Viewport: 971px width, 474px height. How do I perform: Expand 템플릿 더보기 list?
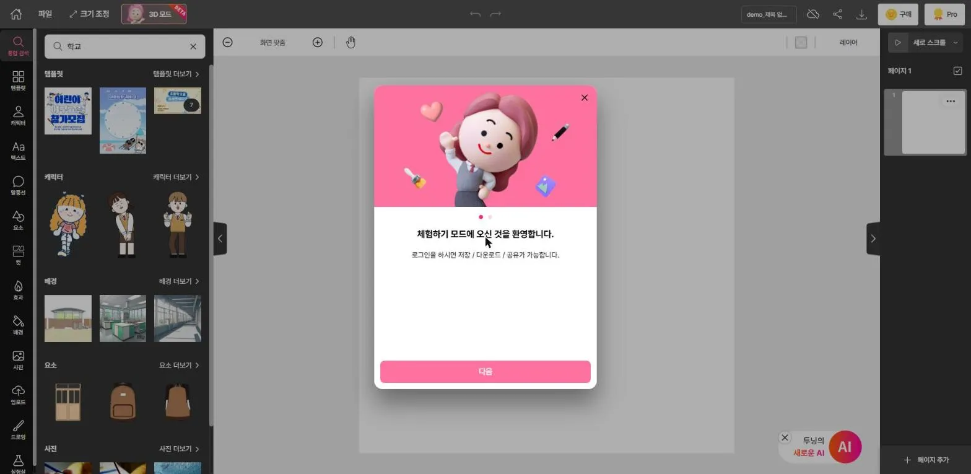[x=176, y=74]
